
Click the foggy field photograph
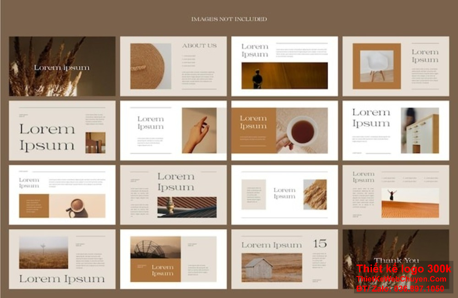(x=44, y=252)
